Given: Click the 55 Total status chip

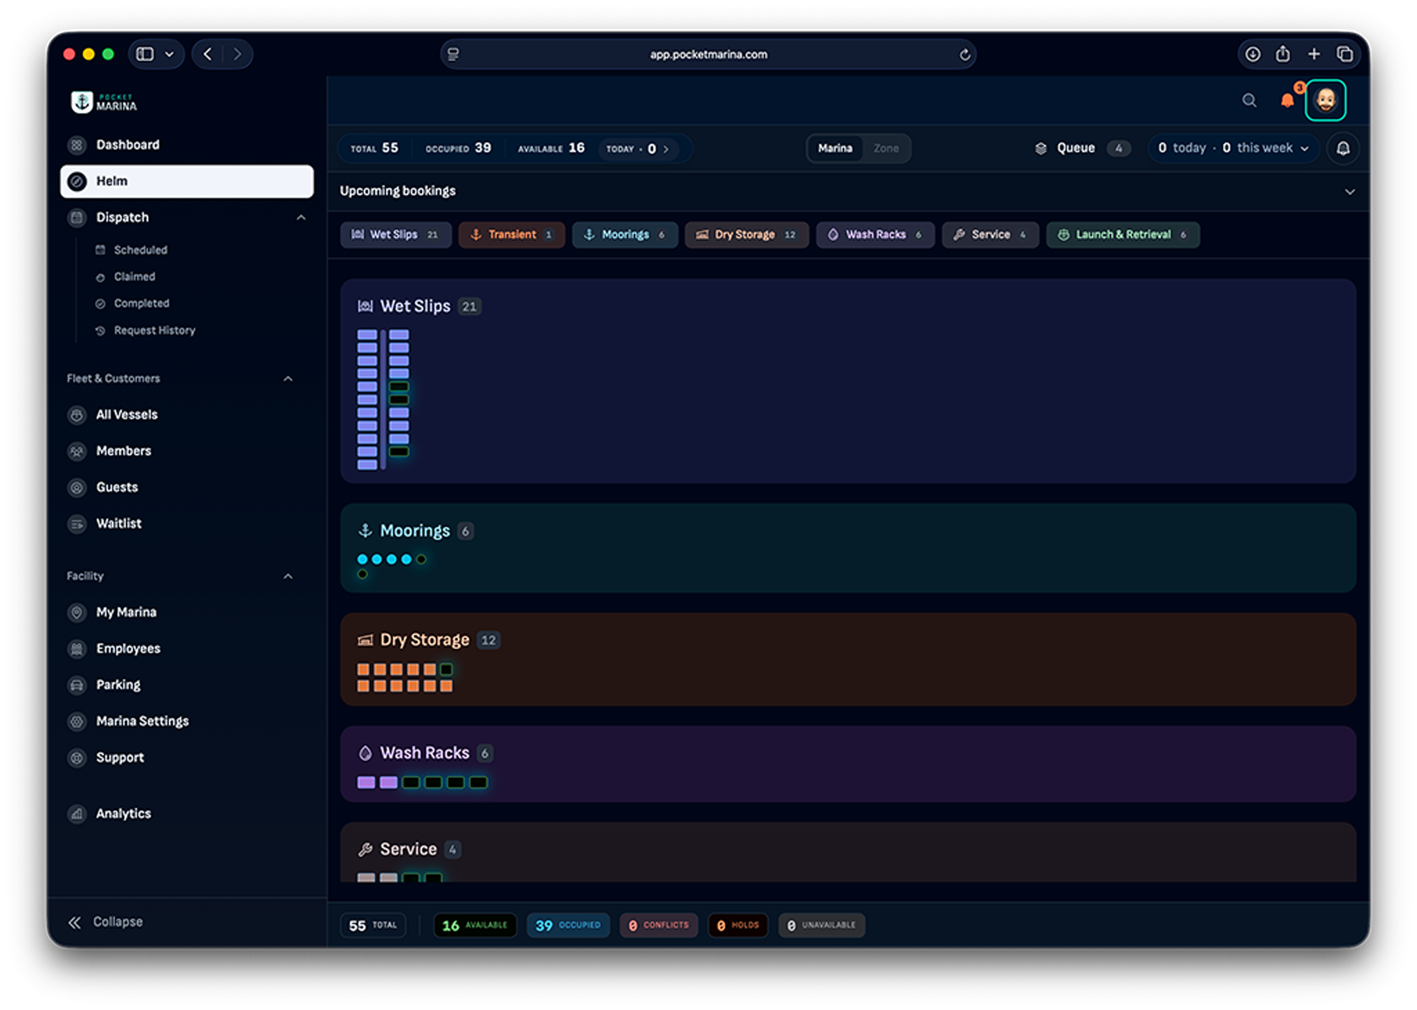Looking at the screenshot, I should (x=373, y=925).
